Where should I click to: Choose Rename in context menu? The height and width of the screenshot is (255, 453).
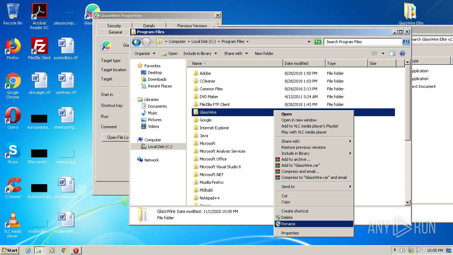tap(314, 224)
